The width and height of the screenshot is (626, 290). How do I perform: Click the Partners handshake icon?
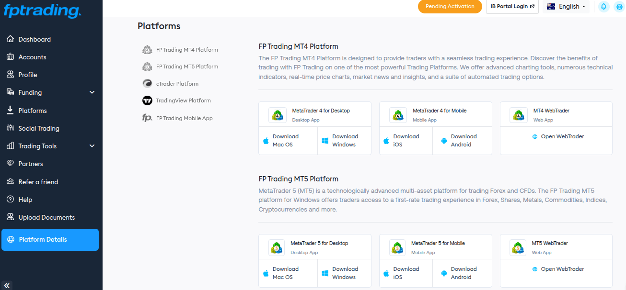pyautogui.click(x=10, y=164)
